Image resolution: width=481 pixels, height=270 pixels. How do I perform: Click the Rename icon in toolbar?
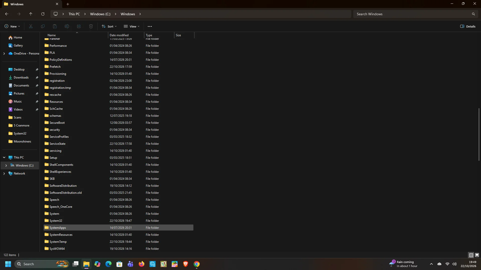click(x=67, y=26)
